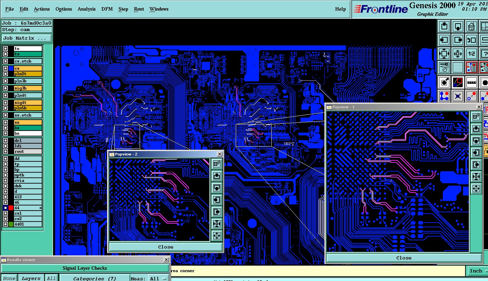Viewport: 488px width, 281px height.
Task: Click the home view icon
Action: [472, 26]
